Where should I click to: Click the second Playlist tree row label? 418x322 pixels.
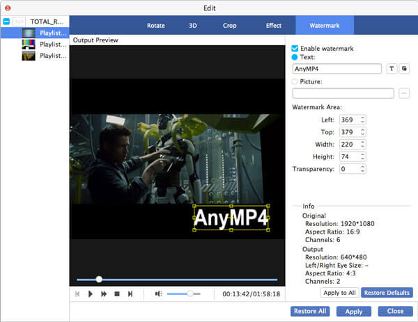[x=53, y=45]
